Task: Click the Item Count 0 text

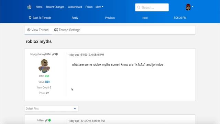Action: (x=44, y=87)
